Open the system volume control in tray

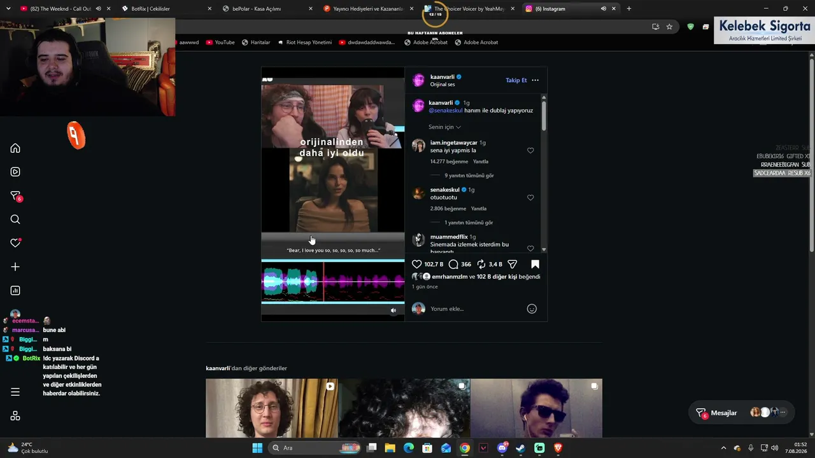tap(774, 448)
